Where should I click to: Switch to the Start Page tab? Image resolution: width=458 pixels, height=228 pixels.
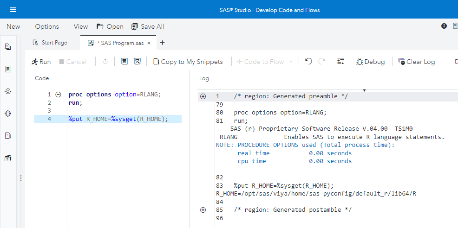click(x=50, y=43)
